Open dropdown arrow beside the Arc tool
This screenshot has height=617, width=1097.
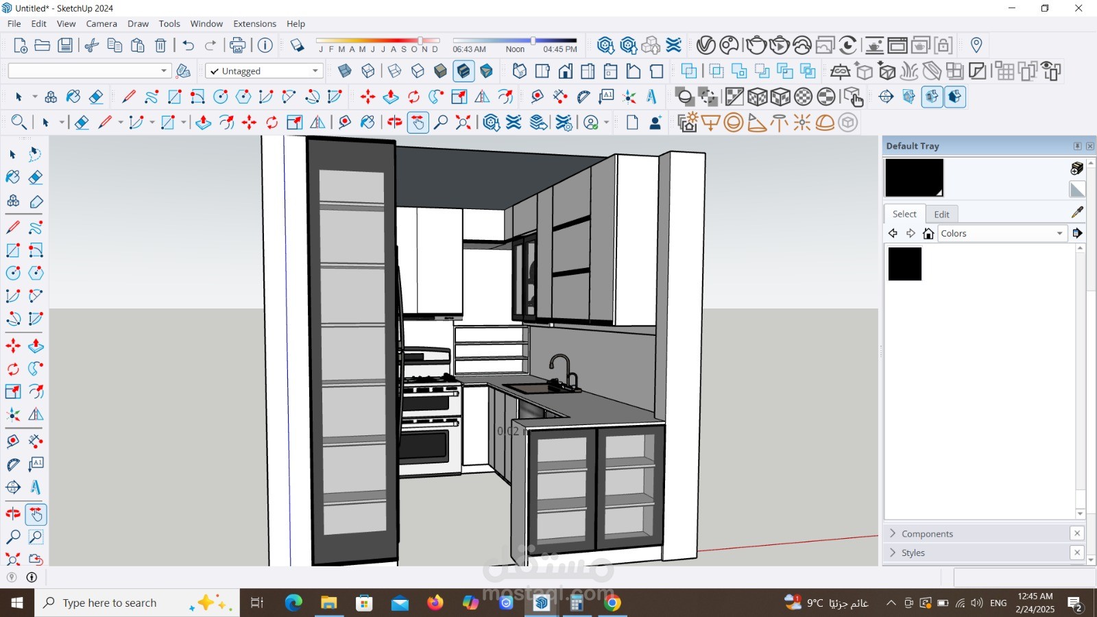point(152,123)
